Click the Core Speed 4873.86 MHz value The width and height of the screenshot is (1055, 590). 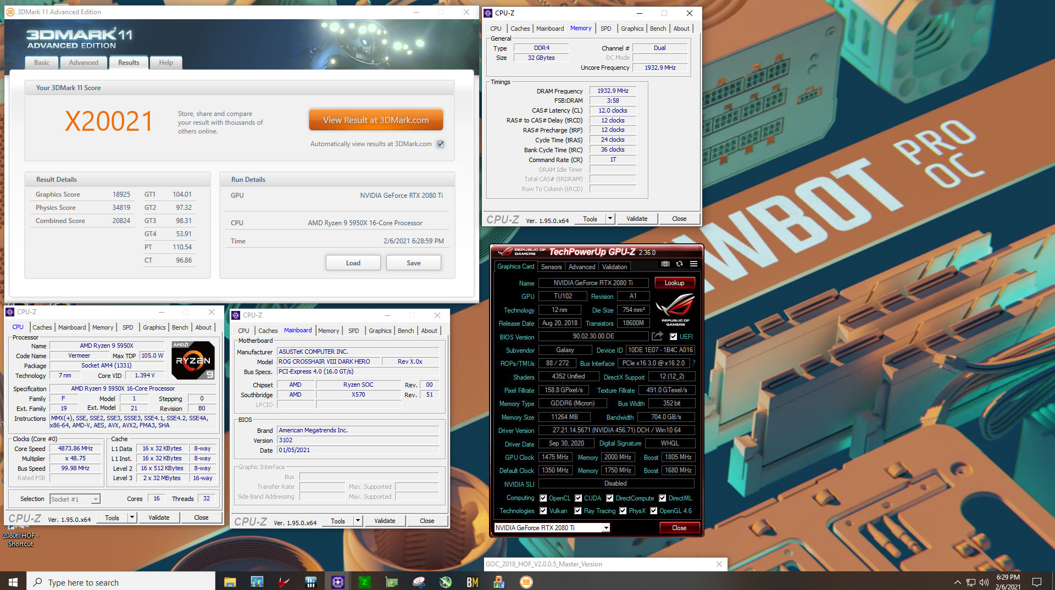(75, 448)
